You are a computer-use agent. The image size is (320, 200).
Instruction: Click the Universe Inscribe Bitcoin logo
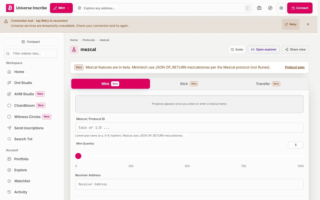coord(10,8)
